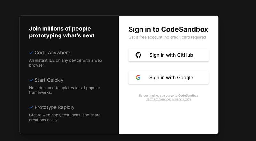Viewport: 256px width, 141px height.
Task: Click the GitHub octocat logo icon
Action: click(138, 55)
